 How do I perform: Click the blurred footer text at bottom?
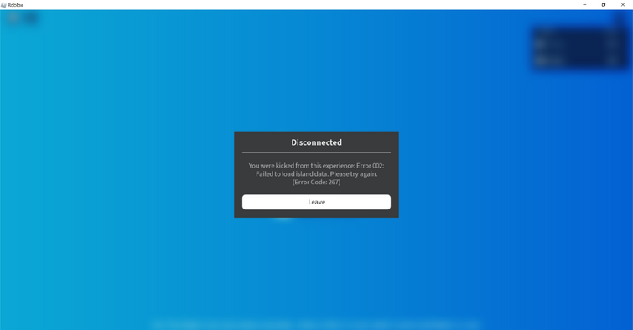316,323
